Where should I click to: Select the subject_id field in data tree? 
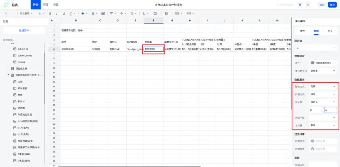(x=23, y=49)
